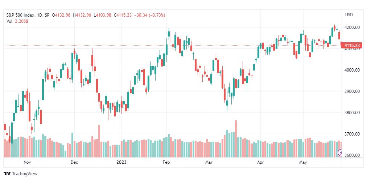The width and height of the screenshot is (367, 180).
Task: Click the USD currency label
Action: 349,15
